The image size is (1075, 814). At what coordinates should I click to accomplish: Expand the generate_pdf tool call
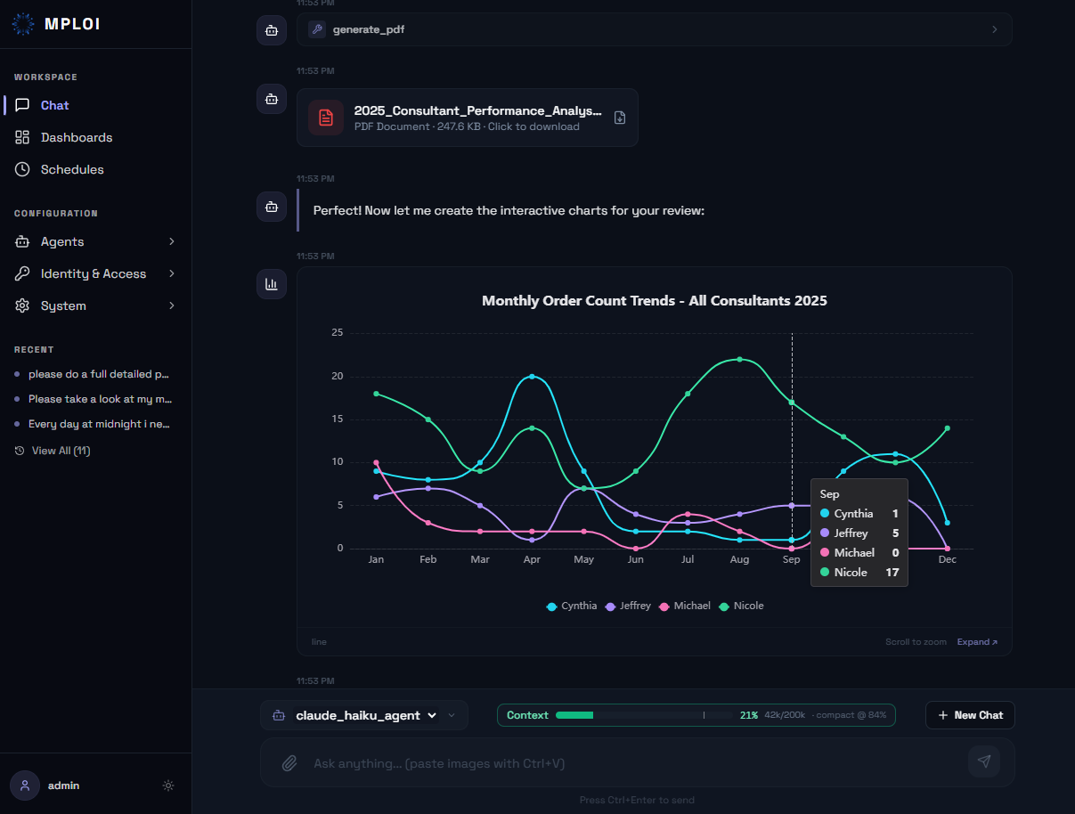655,29
